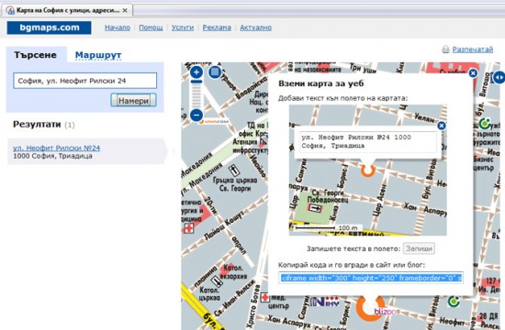Viewport: 505px width, 330px height.
Task: Click the printer icon beside Разпечатай
Action: [x=445, y=49]
